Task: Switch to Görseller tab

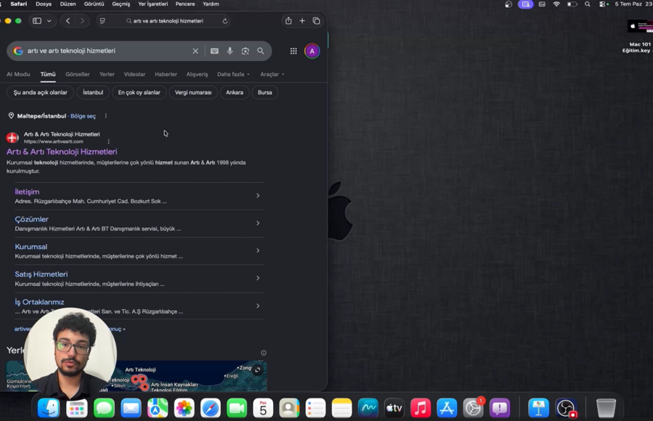Action: click(78, 74)
